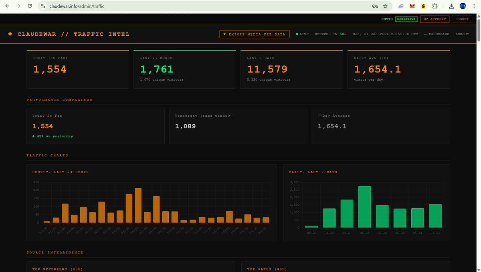Viewport: 481px width, 272px height.
Task: Go back to Dashboard link
Action: pyautogui.click(x=437, y=34)
